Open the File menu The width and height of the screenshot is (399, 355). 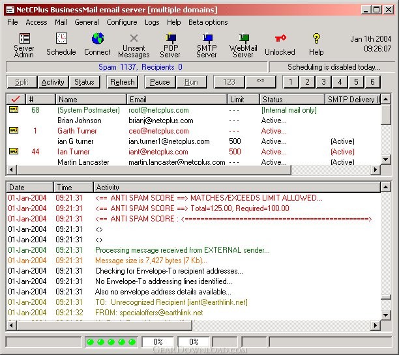coord(13,22)
